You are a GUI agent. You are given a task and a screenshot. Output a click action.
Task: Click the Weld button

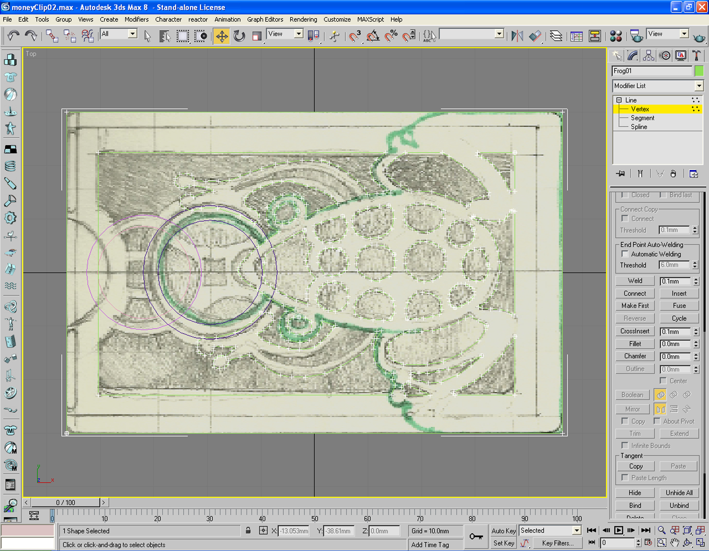tap(635, 281)
